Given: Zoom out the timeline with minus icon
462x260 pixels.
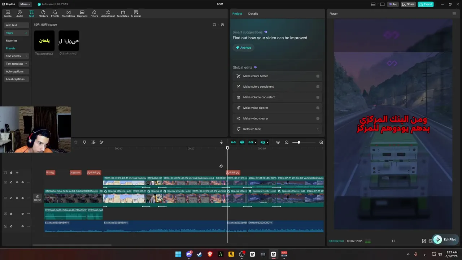Looking at the screenshot, I should coord(287,142).
